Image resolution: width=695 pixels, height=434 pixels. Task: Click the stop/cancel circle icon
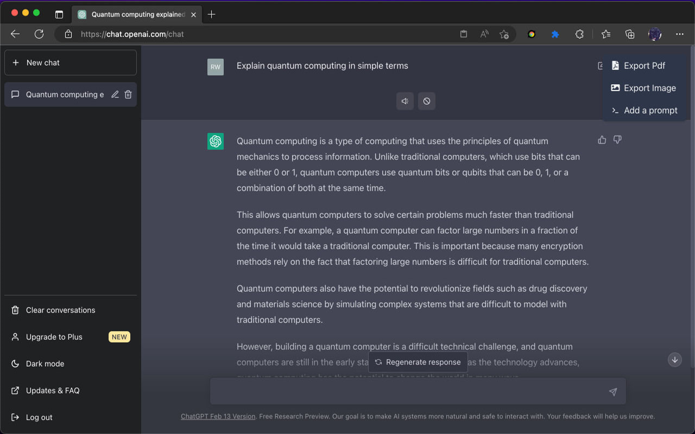[x=427, y=101]
